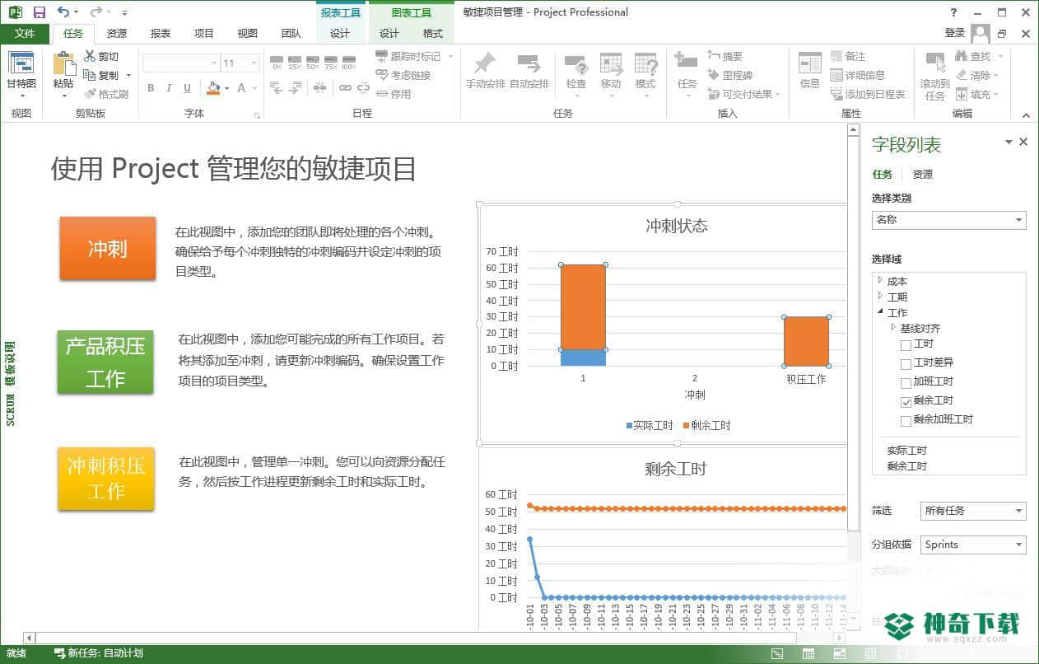Click the yellow 冲刺积压工作 button
1039x664 pixels.
click(105, 479)
